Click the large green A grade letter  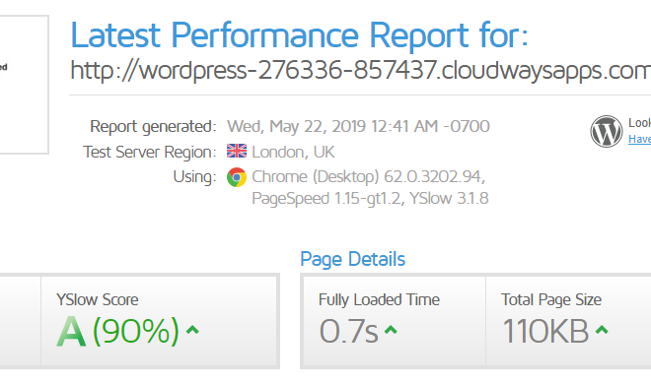click(x=71, y=332)
